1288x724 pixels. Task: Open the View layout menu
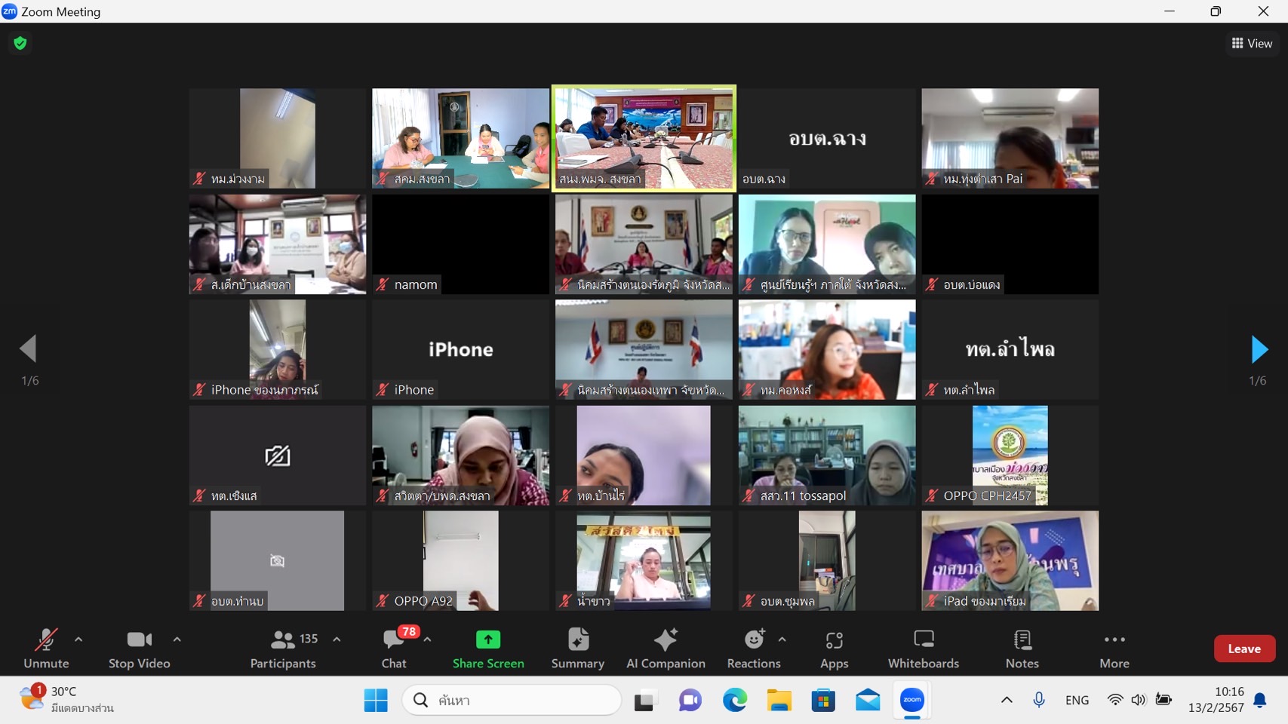(x=1252, y=44)
